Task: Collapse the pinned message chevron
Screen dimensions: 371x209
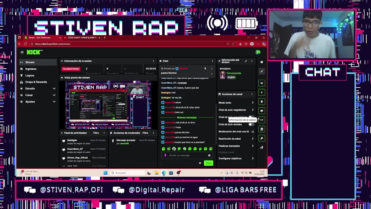Action: pyautogui.click(x=212, y=74)
